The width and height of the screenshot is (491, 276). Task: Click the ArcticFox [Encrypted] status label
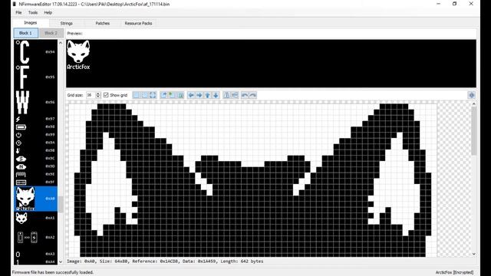tap(454, 272)
